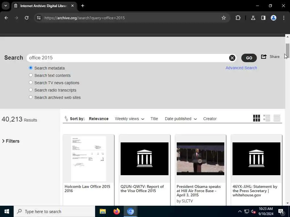The image size is (290, 217).
Task: Click Windows taskbar search box
Action: click(54, 211)
